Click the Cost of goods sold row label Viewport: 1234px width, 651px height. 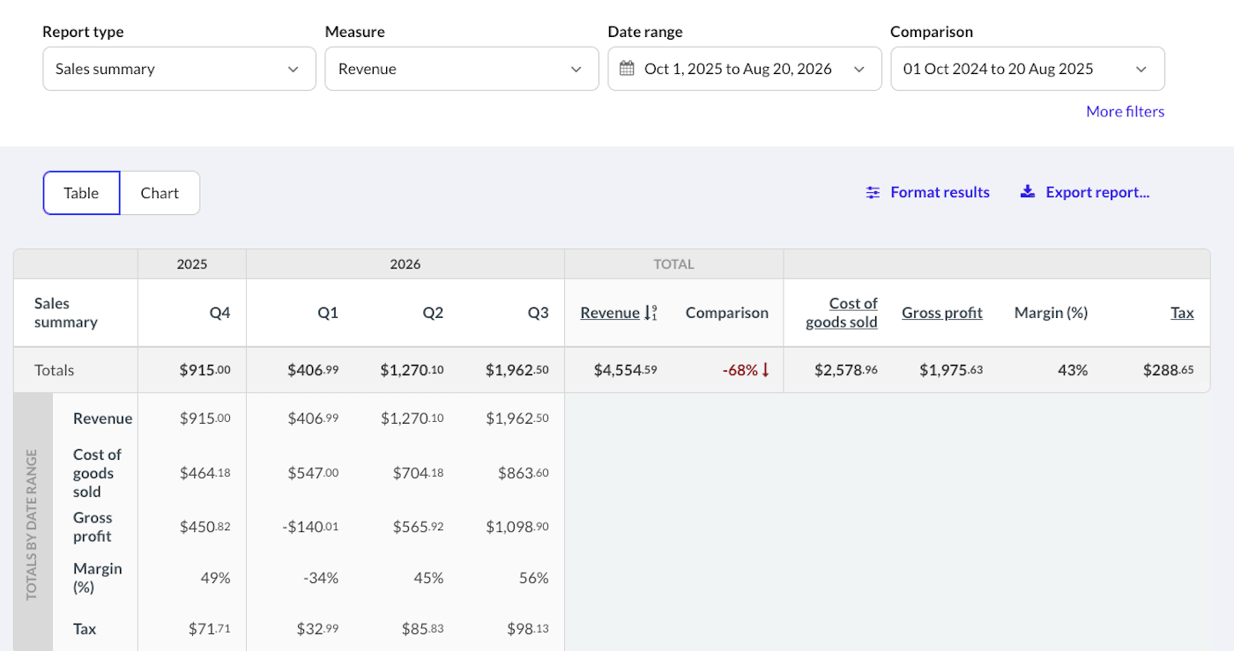97,473
